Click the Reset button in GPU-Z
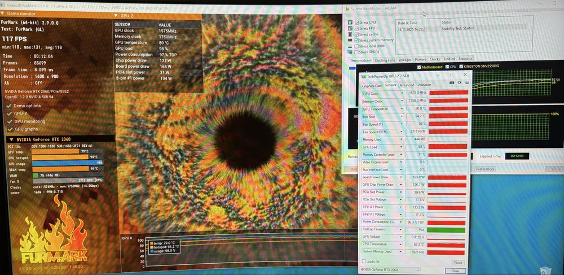Screen dimensions: 564x275 [458, 263]
